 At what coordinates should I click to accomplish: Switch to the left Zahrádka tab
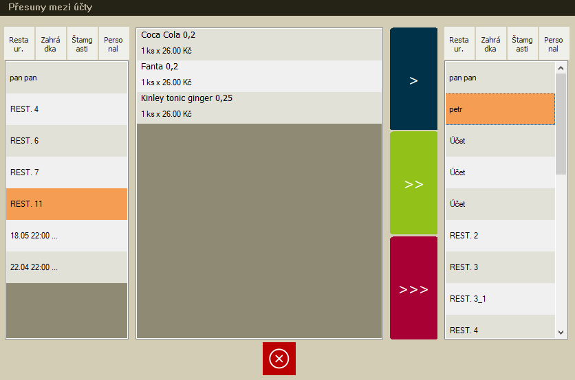[50, 45]
